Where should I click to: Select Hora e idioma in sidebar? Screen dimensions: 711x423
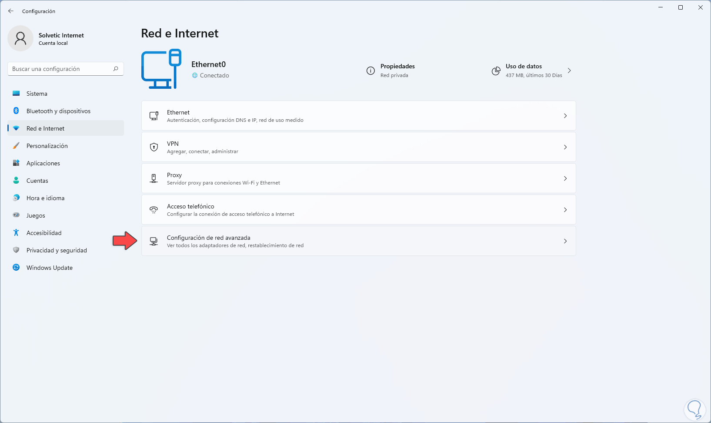[x=45, y=198]
